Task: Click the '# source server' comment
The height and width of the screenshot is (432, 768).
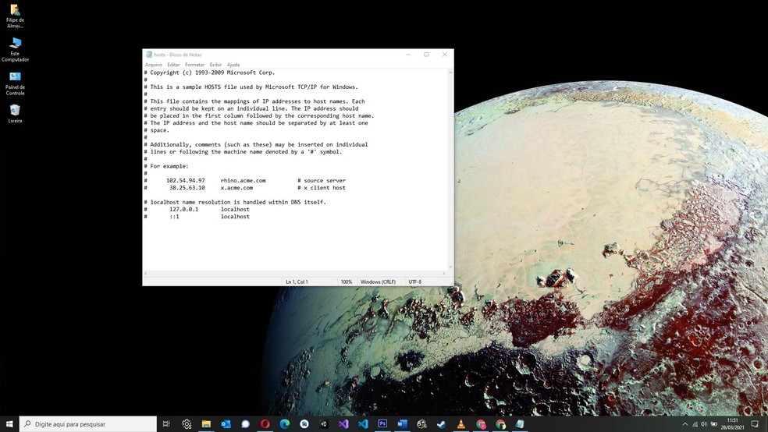Action: point(322,181)
